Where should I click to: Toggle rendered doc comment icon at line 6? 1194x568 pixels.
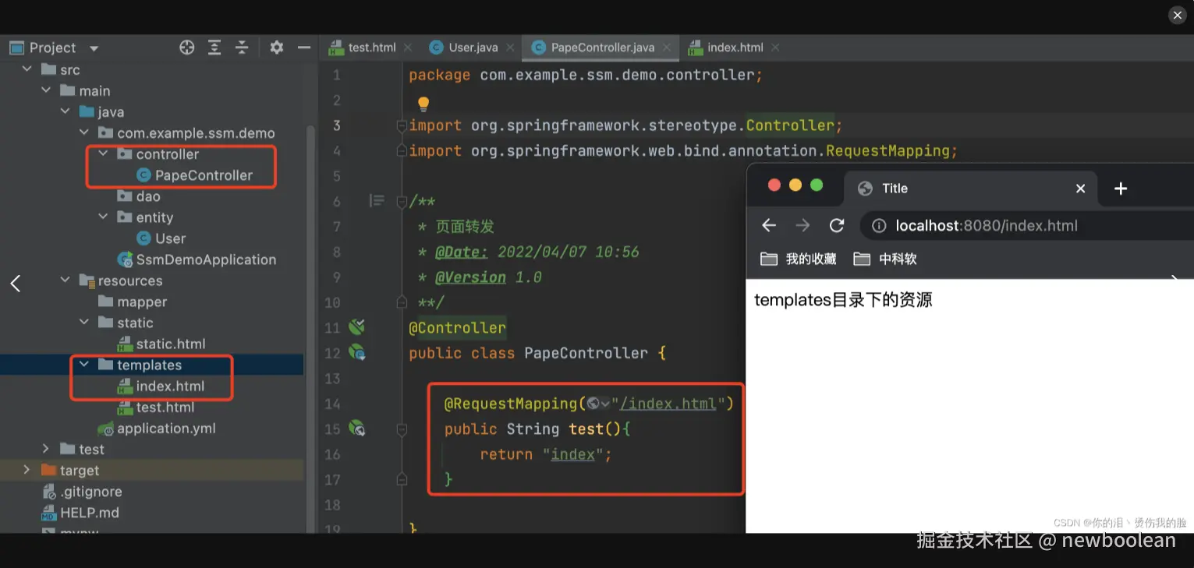377,201
